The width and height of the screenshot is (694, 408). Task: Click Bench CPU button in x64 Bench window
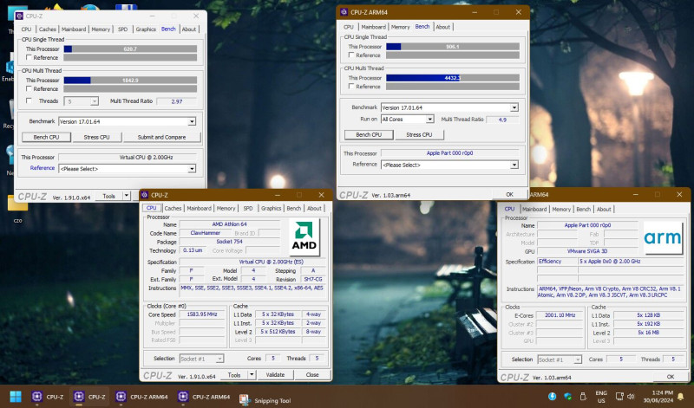47,137
